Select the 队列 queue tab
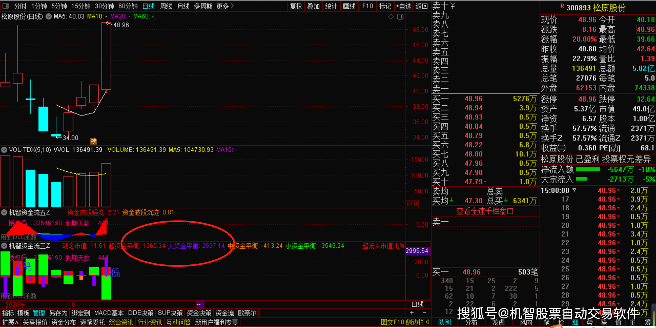Viewport: 656px width, 328px height. tap(445, 322)
